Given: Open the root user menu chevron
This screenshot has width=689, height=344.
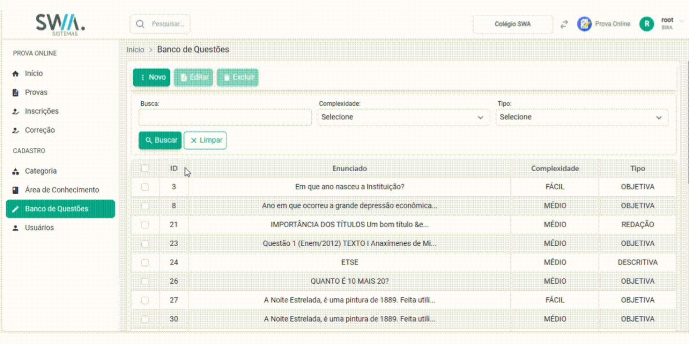Looking at the screenshot, I should pyautogui.click(x=681, y=21).
